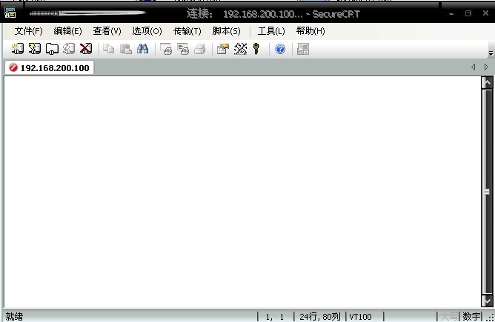Click the Global Options gear-like icon
The width and height of the screenshot is (495, 322).
pyautogui.click(x=239, y=49)
